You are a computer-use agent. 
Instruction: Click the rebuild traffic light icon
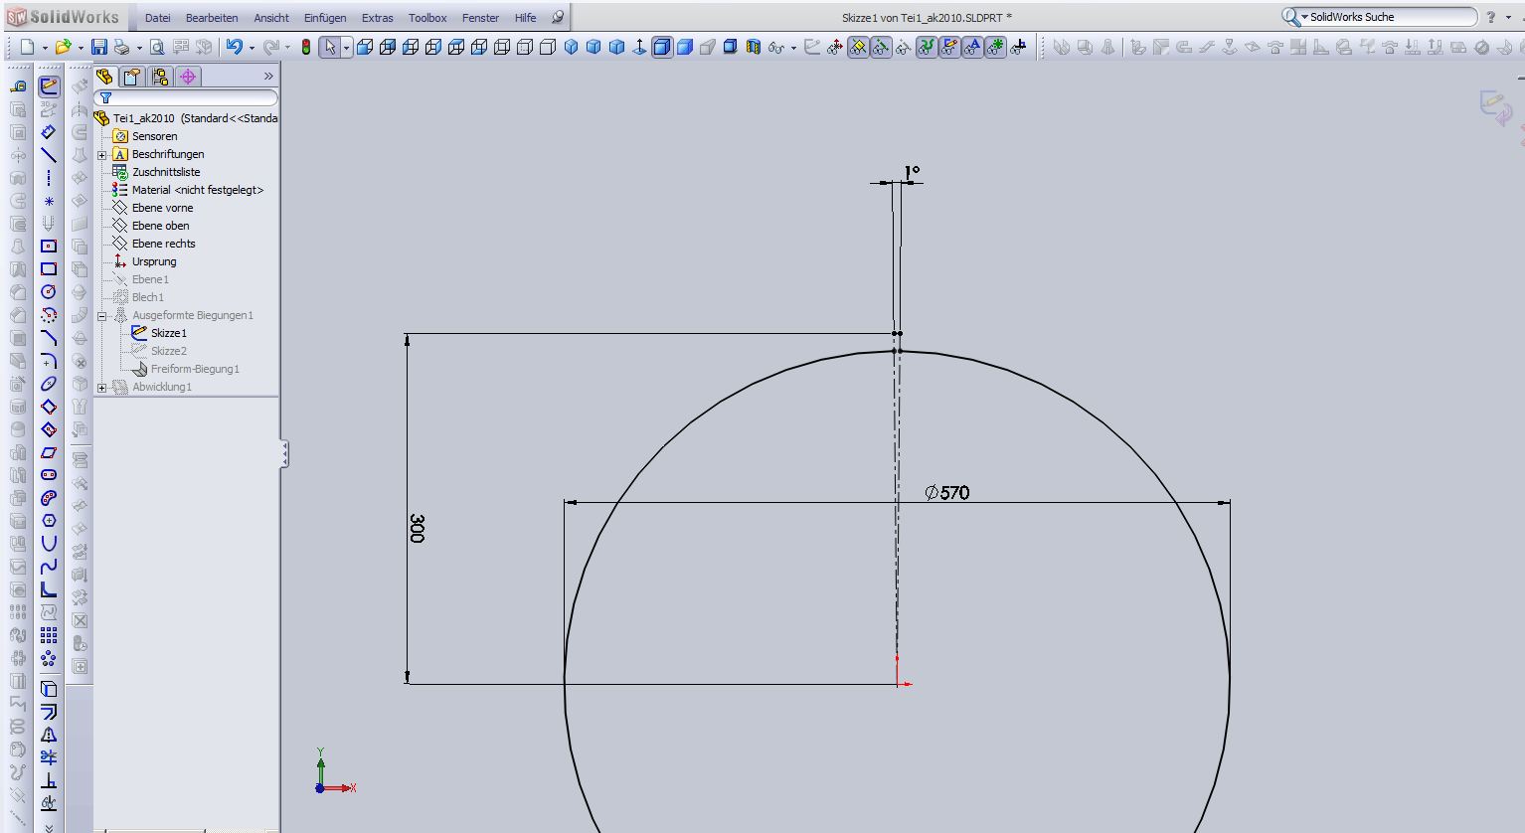(306, 47)
